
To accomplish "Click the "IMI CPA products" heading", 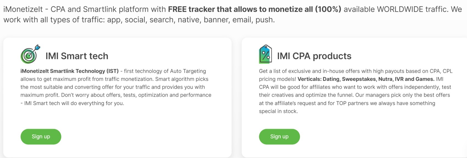I will (314, 56).
